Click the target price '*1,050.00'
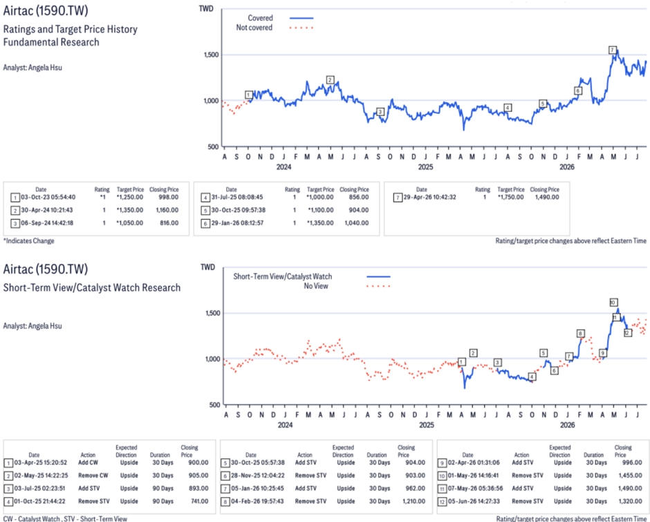Viewport: 650px width, 522px height. pyautogui.click(x=130, y=223)
